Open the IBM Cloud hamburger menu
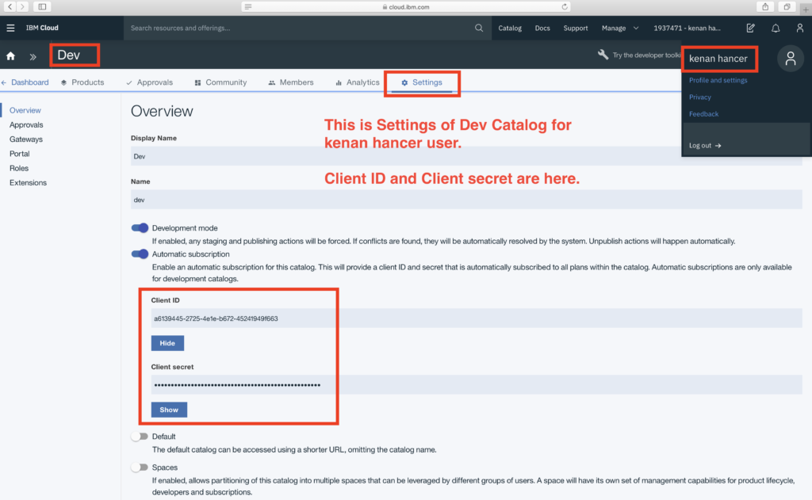The width and height of the screenshot is (812, 500). tap(10, 28)
